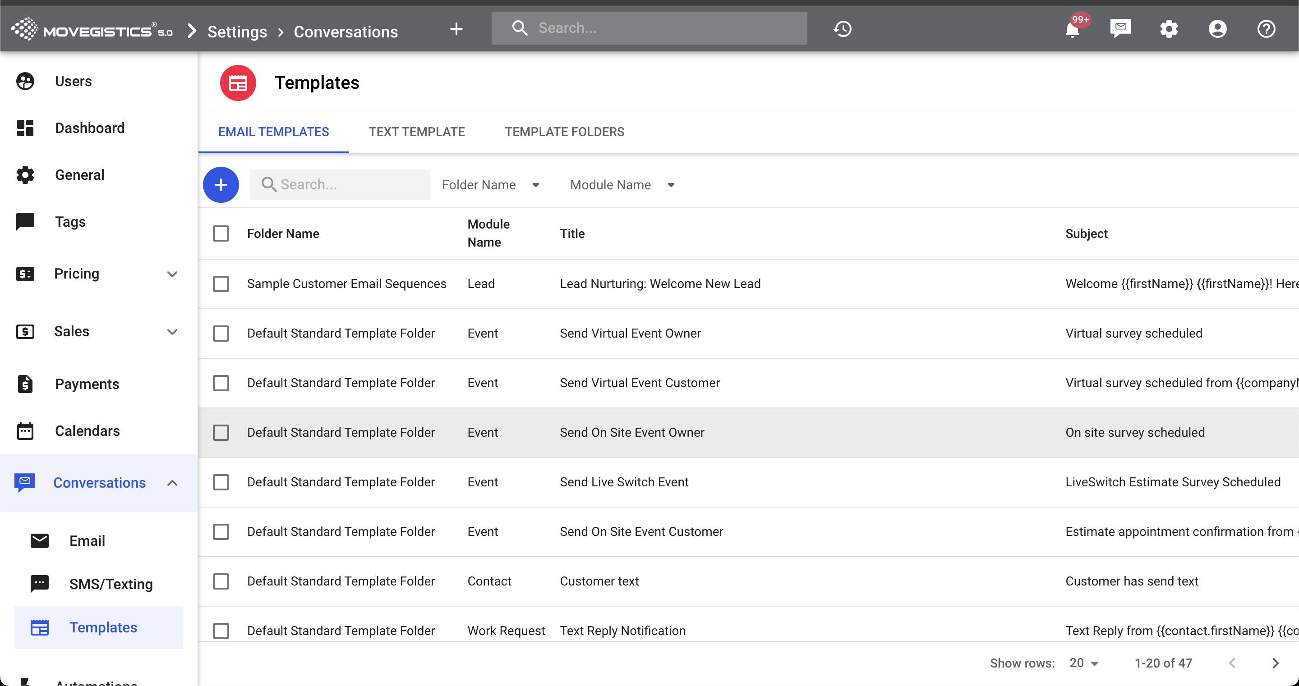Click the help question mark icon

1266,29
